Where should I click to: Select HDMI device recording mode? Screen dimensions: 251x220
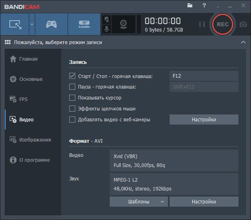84,24
